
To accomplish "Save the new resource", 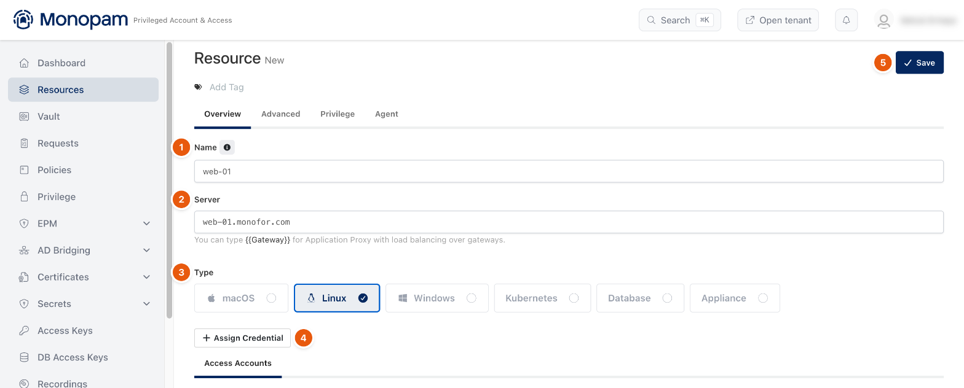I will click(x=919, y=63).
